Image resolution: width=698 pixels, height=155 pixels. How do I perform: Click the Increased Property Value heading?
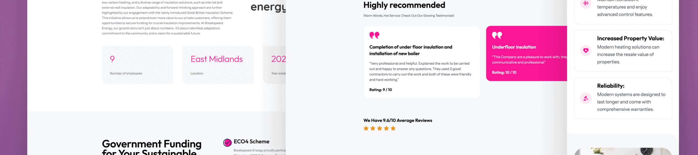(630, 39)
